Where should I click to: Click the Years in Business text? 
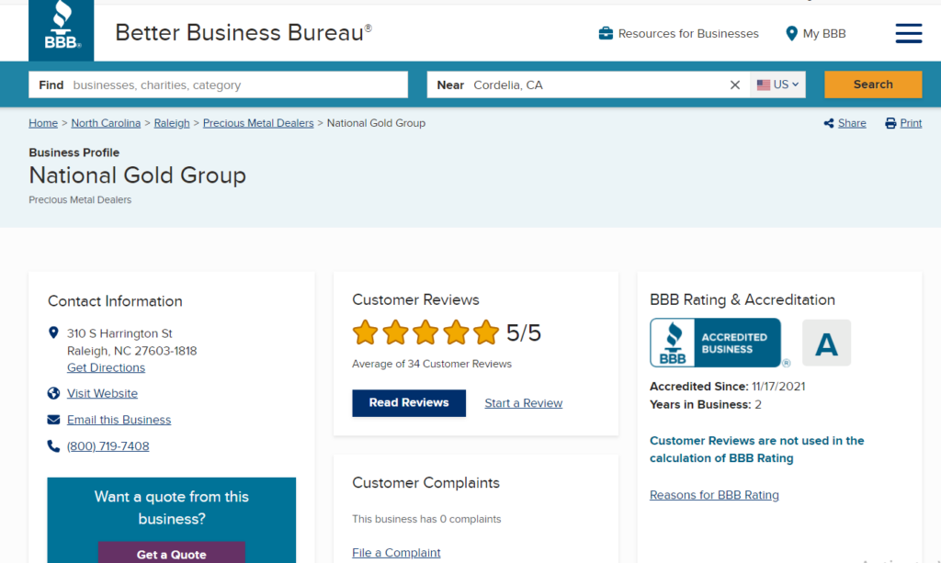706,405
